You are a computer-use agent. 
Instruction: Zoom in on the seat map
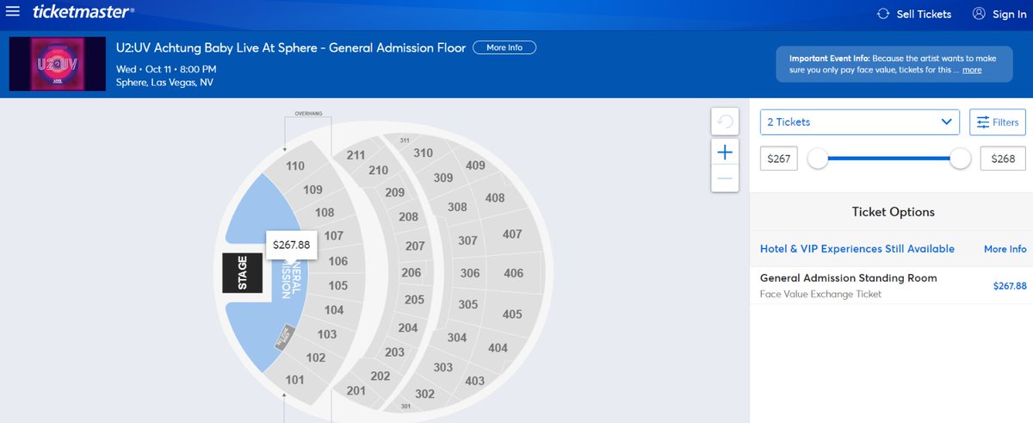[725, 152]
